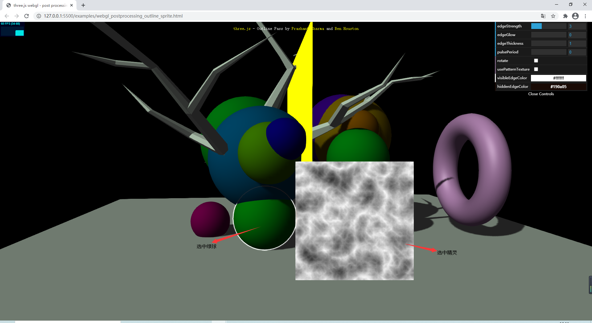
Task: Enable usePatternTexture option
Action: click(x=536, y=69)
